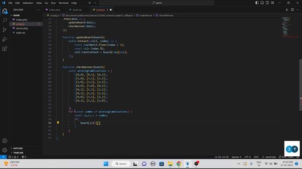The height and width of the screenshot is (169, 302).
Task: Open the Manage gear settings icon
Action: 5,150
